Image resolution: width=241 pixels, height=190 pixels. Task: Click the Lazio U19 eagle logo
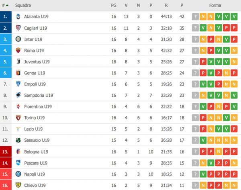tap(18, 129)
